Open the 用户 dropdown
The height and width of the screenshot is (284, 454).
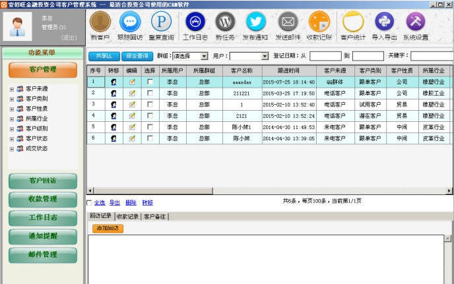point(265,56)
